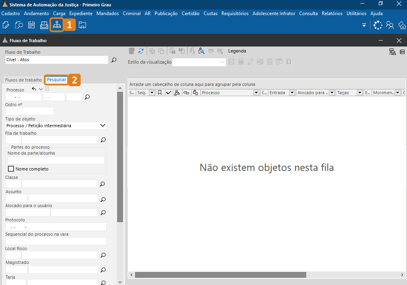Toggle the Nome completo checkbox
The height and width of the screenshot is (285, 407).
(x=11, y=169)
